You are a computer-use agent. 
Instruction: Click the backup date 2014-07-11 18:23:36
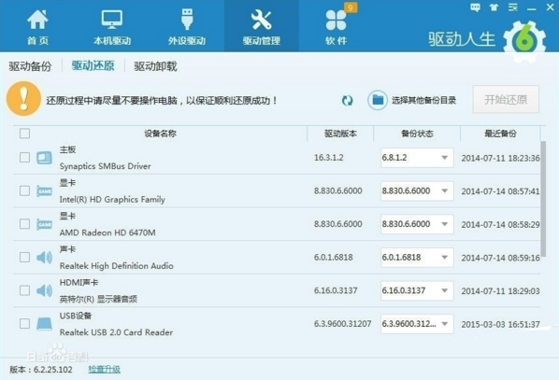500,158
